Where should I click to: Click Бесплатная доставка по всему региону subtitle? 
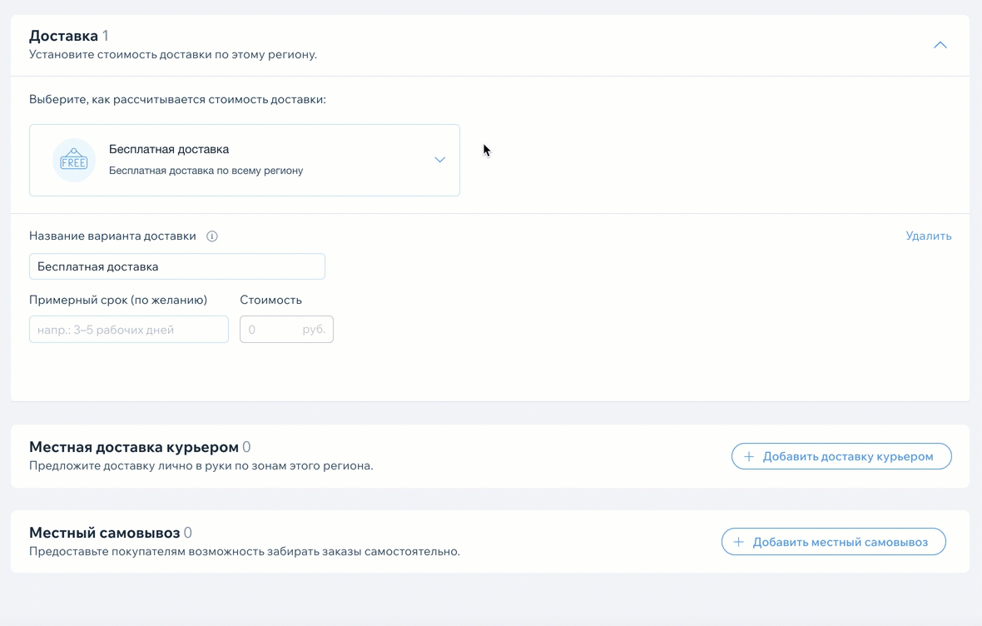pos(206,171)
